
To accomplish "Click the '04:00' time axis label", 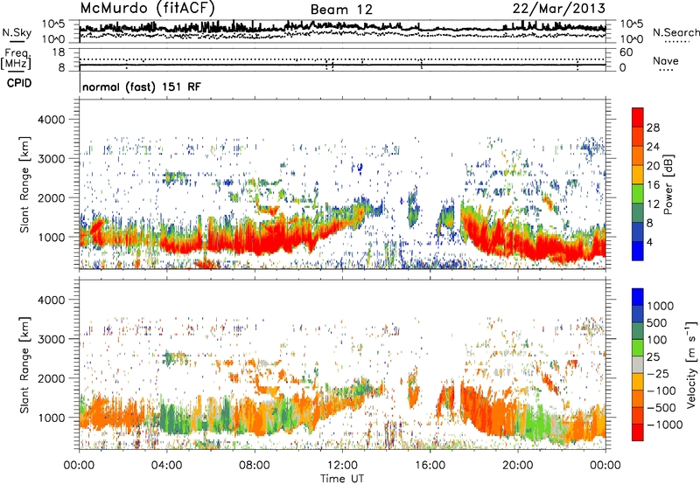I will tap(166, 466).
